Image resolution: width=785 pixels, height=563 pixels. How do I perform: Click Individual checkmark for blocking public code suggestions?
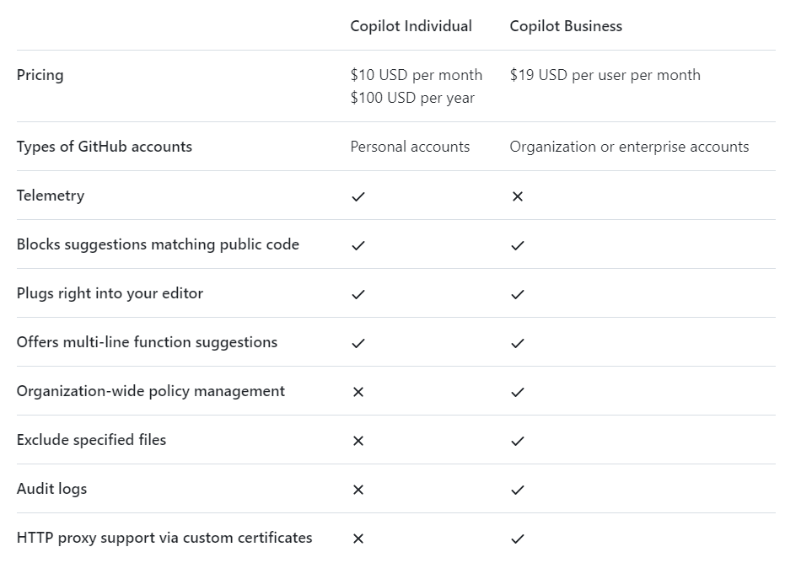click(358, 245)
